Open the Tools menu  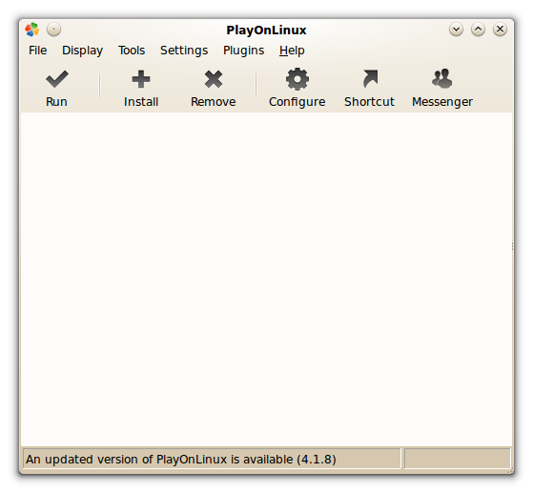[x=132, y=51]
